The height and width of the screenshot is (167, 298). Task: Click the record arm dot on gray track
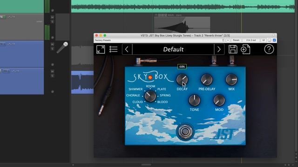coord(53,38)
